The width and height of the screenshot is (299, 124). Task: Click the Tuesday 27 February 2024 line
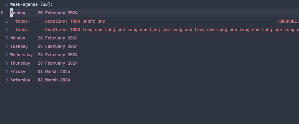tap(44, 46)
